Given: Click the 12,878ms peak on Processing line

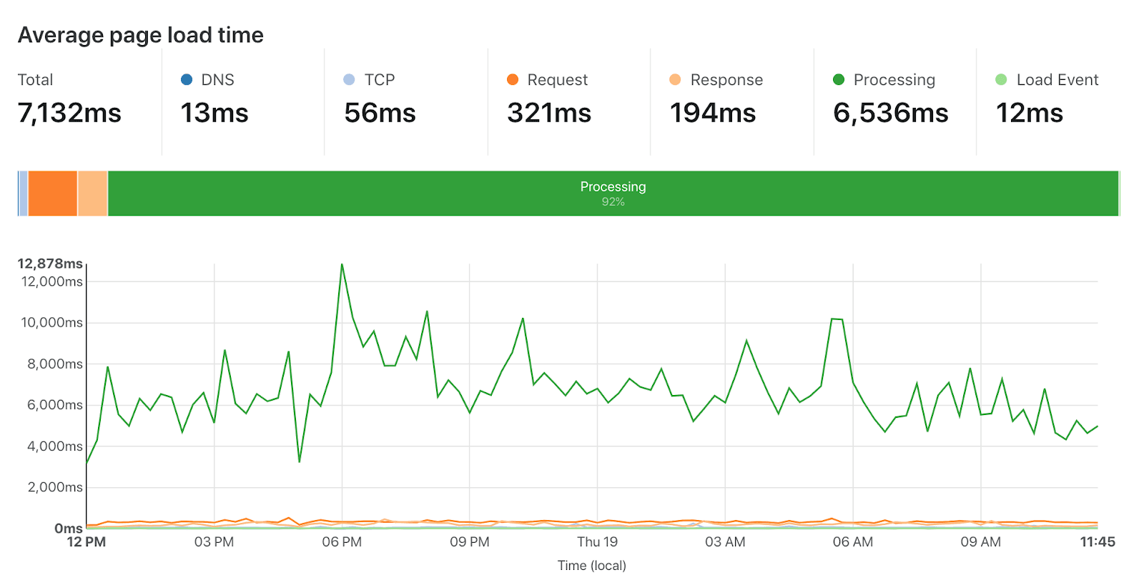Looking at the screenshot, I should coord(342,264).
